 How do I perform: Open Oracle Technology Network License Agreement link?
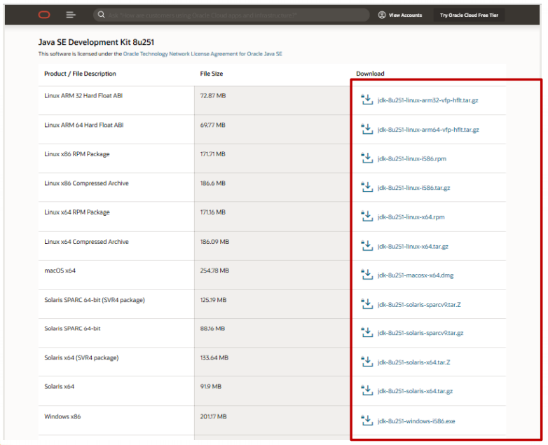pyautogui.click(x=203, y=54)
